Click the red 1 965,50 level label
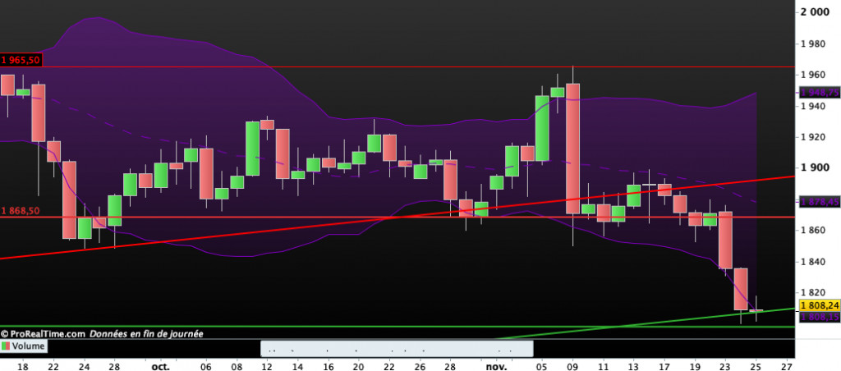 click(21, 60)
